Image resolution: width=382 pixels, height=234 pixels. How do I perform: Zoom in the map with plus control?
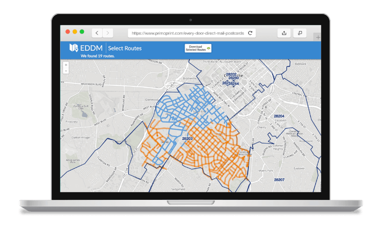point(66,65)
